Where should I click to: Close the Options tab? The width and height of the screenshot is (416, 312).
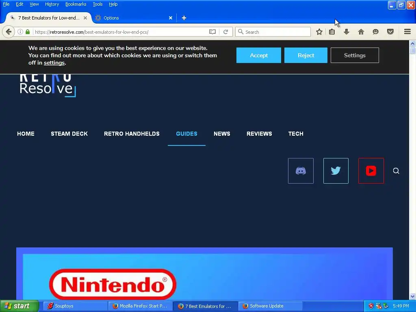coord(171,18)
